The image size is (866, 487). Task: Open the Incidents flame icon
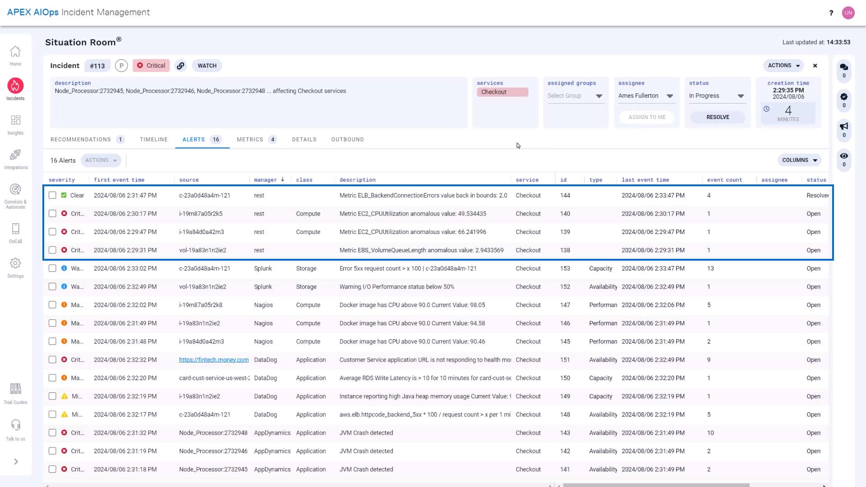click(15, 86)
